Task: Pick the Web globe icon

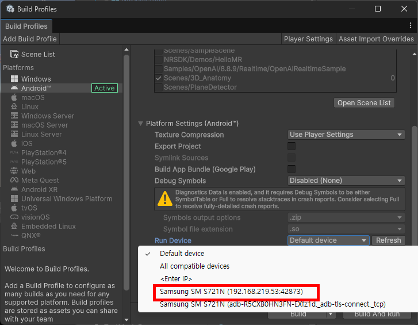Action: (14, 171)
